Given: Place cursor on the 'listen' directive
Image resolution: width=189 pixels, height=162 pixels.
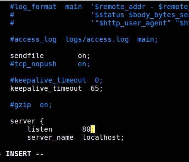Looking at the screenshot, I should point(40,129).
